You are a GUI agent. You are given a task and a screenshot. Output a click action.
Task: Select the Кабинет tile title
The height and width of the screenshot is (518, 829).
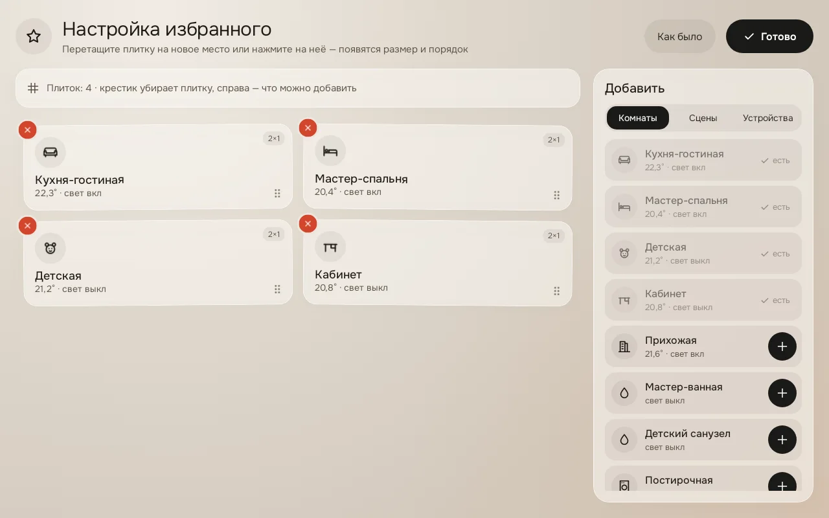coord(338,275)
